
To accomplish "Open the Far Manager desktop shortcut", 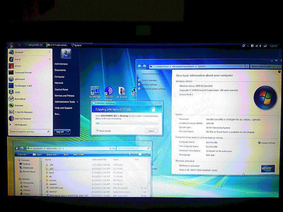I will click(x=95, y=93).
